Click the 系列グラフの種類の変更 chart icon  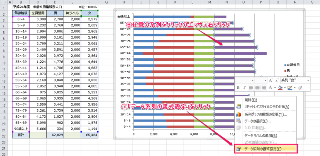[238, 114]
